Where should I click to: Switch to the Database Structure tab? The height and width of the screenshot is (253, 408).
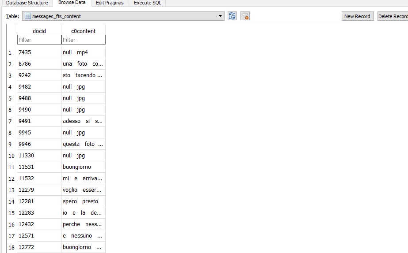pyautogui.click(x=27, y=3)
